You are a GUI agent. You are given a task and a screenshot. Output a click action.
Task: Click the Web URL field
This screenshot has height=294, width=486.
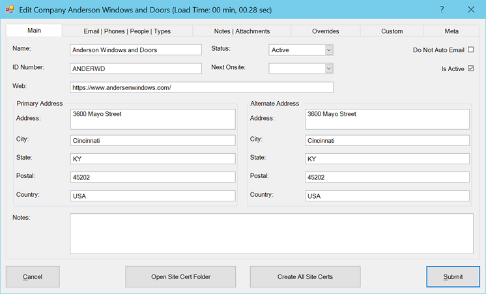(201, 87)
